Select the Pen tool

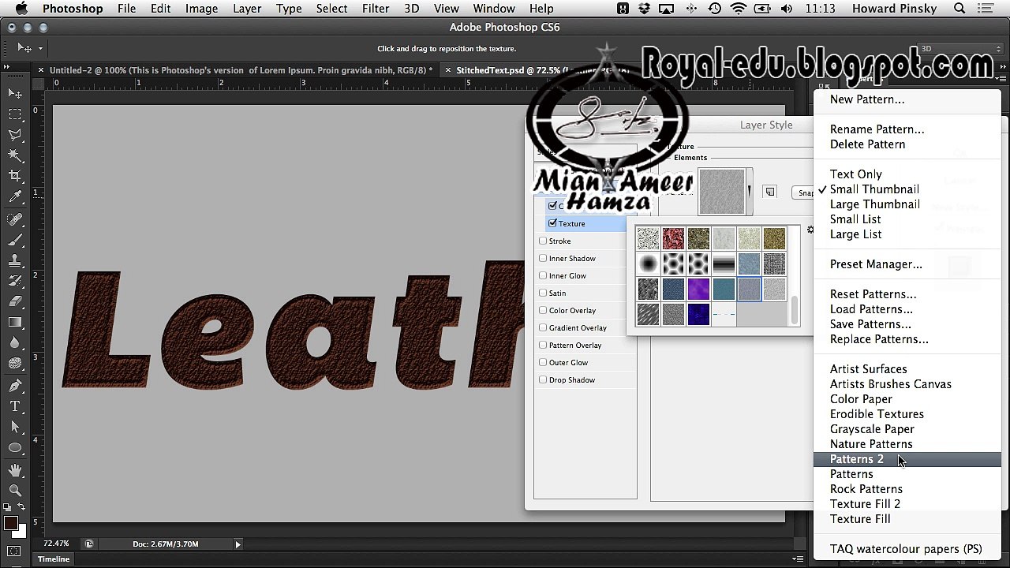[15, 386]
